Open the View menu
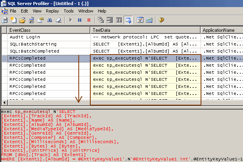 37,11
